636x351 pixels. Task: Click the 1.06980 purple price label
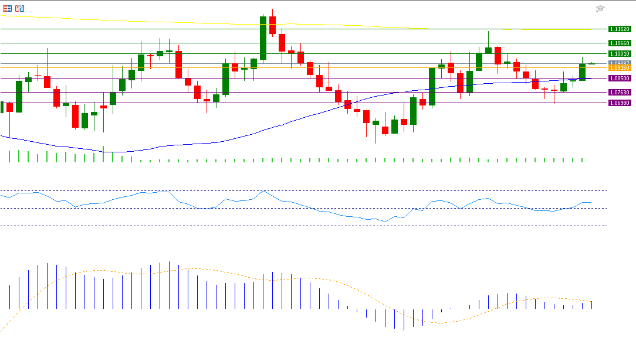coord(619,103)
